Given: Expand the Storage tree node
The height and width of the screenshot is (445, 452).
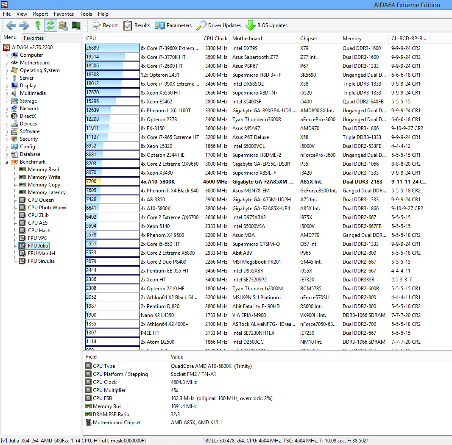Looking at the screenshot, I should (x=7, y=101).
